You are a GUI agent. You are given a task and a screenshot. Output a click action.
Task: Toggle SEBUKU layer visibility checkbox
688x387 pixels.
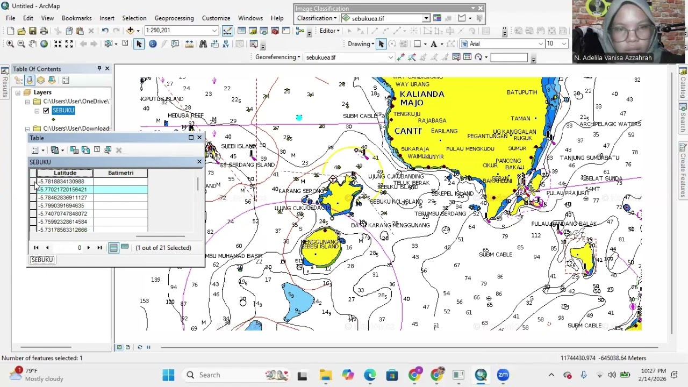46,111
